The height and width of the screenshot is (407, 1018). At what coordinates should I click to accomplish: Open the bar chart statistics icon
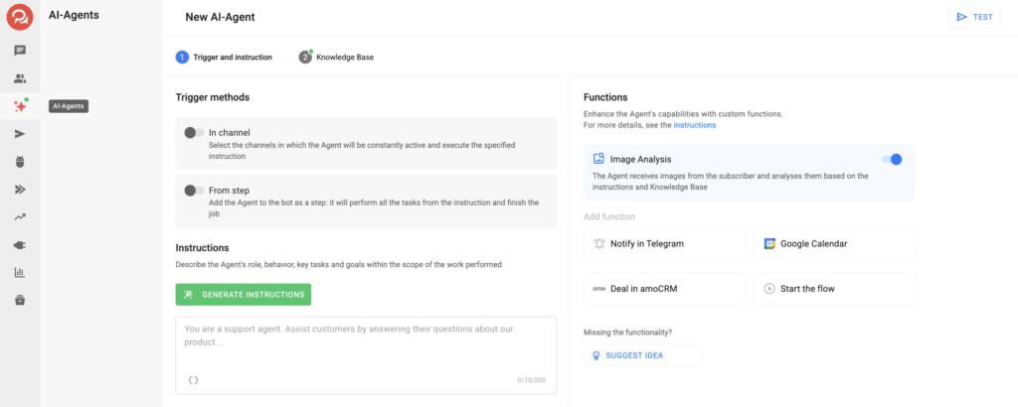(20, 272)
